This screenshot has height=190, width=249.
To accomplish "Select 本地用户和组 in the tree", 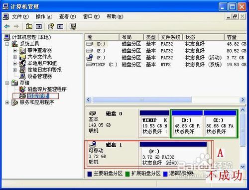I will coord(42,63).
